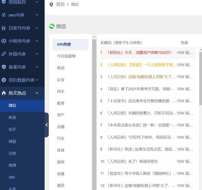The image size is (202, 190).
Task: Open 百度 in the sidebar submenu
Action: 12,153
